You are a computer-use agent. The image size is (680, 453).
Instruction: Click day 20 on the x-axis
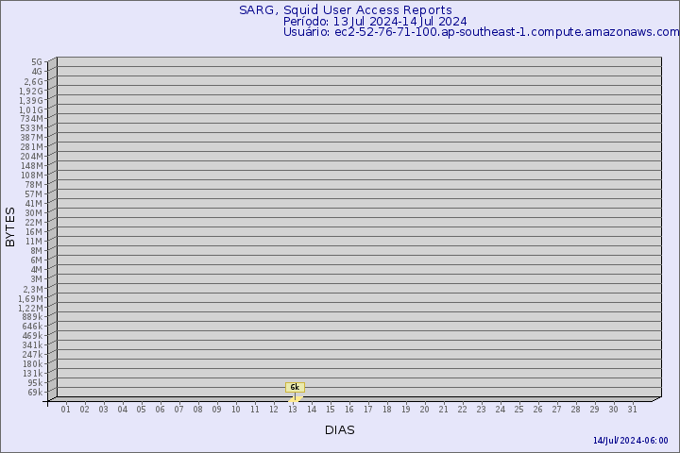pos(425,410)
